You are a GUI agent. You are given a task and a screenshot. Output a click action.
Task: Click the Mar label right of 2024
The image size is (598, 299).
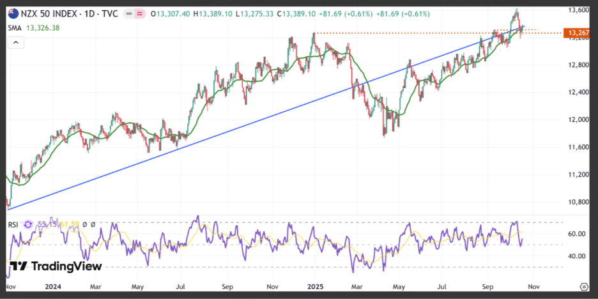pos(96,286)
